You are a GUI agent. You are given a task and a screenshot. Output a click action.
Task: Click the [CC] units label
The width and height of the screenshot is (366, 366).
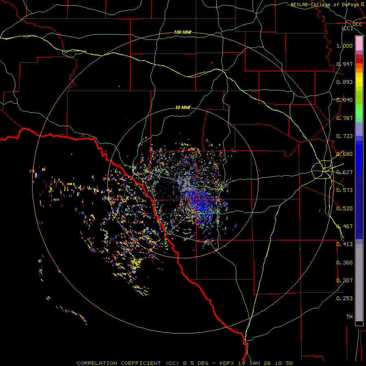click(347, 28)
